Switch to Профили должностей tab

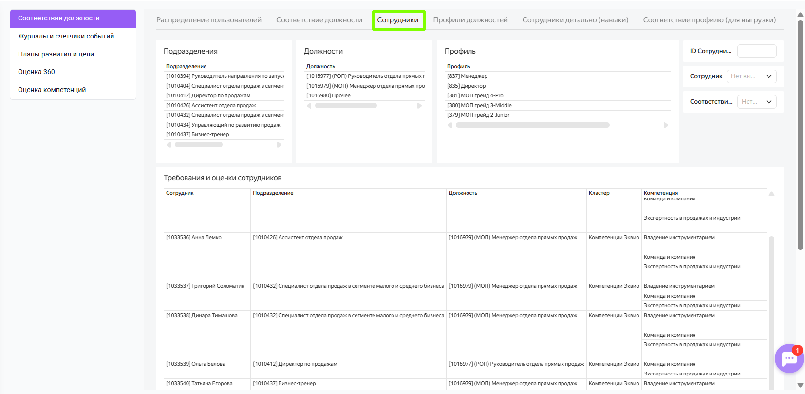point(470,20)
